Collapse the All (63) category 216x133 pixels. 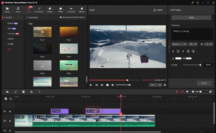point(4,18)
